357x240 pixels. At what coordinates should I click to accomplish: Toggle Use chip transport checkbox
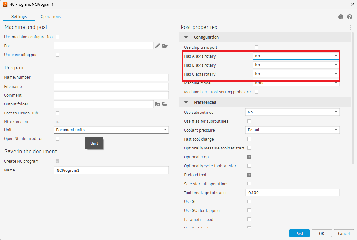point(257,47)
